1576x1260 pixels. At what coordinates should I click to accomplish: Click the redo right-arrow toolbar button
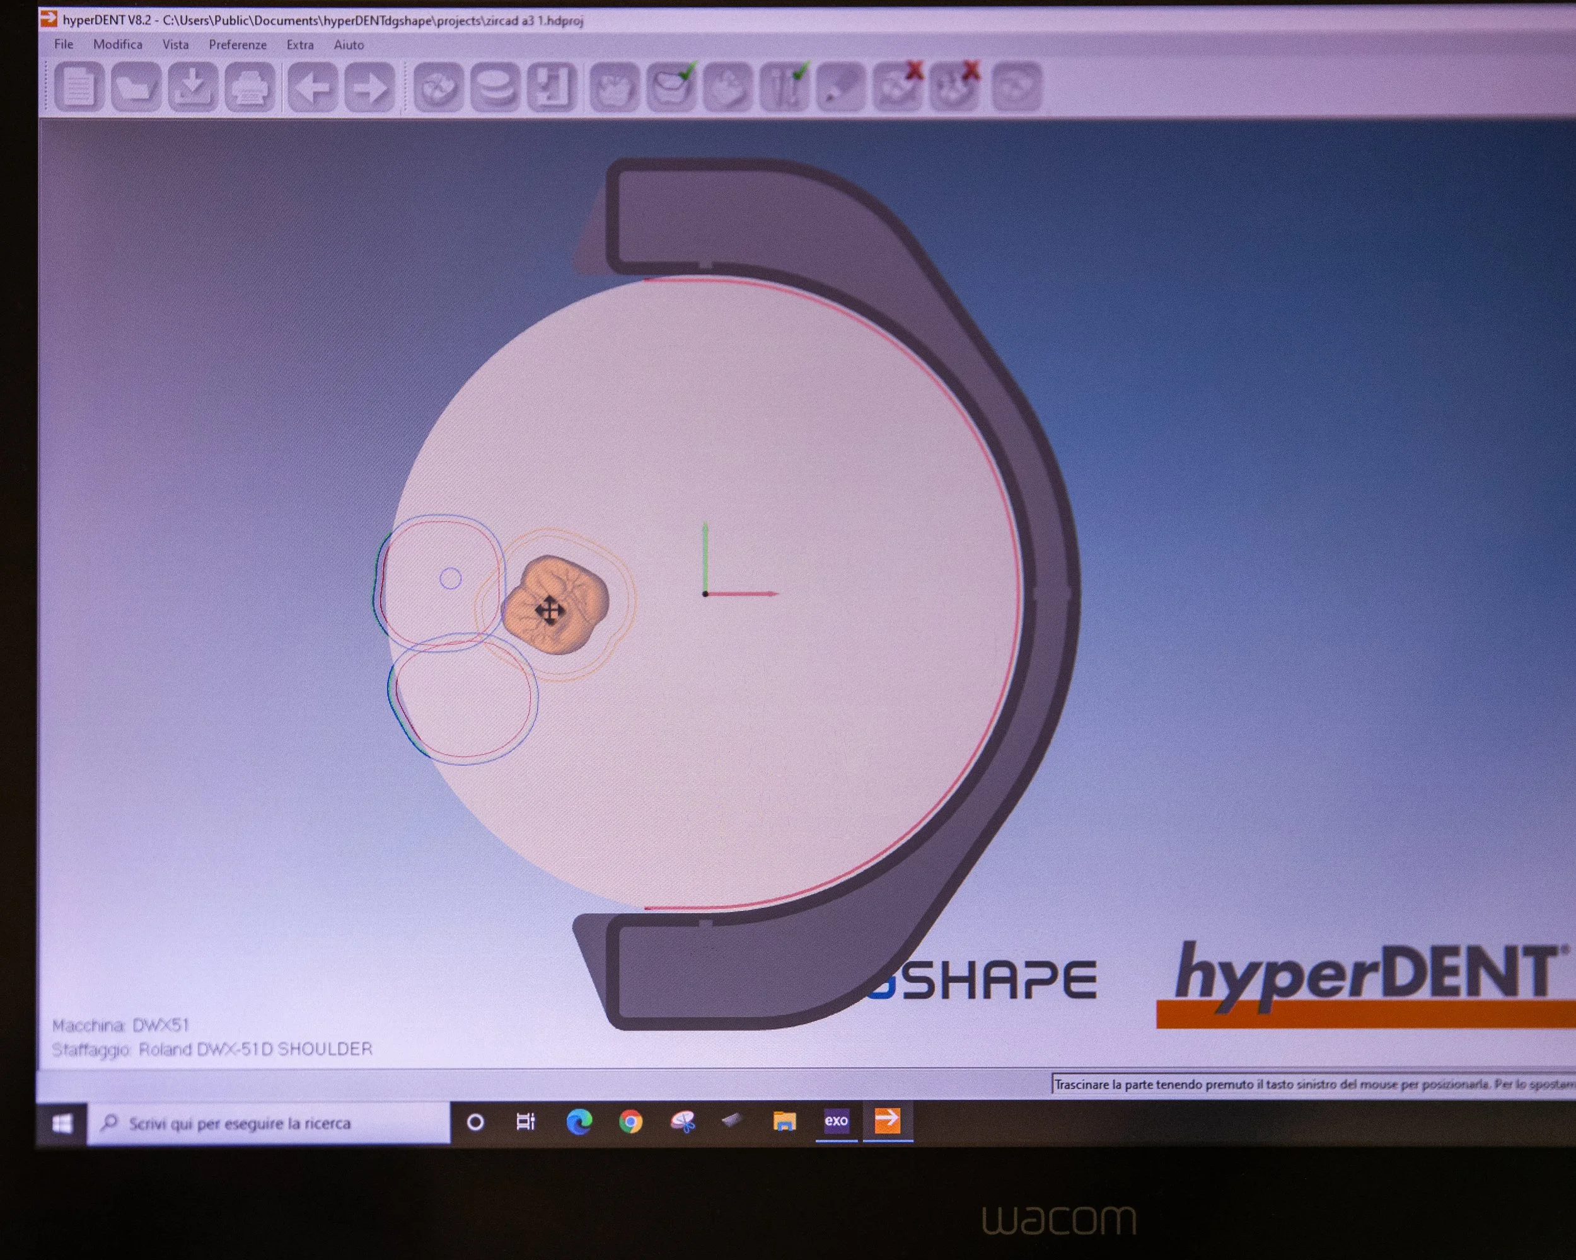(x=369, y=87)
